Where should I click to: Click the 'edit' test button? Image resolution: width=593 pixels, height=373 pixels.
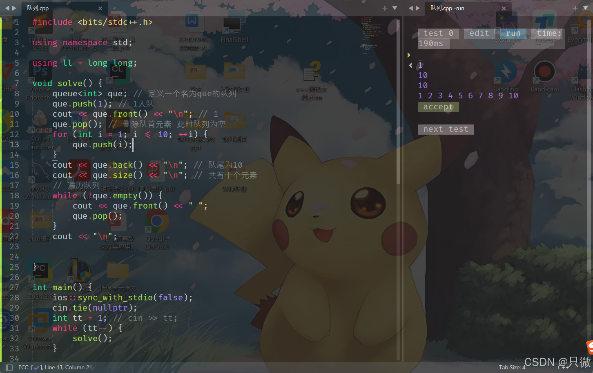[479, 33]
